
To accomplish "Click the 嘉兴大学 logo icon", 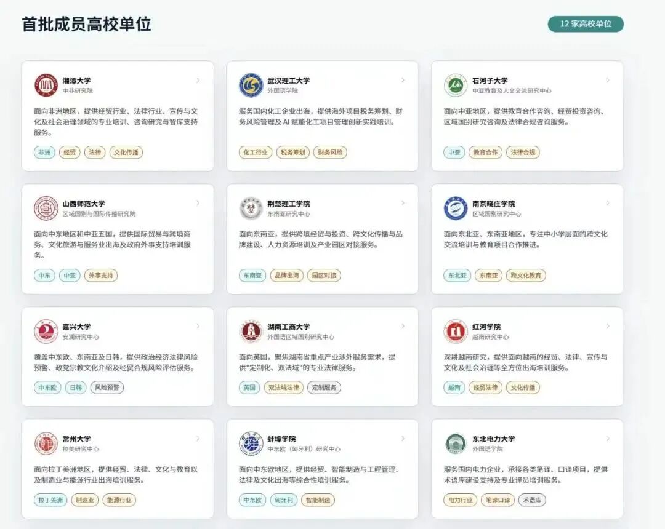I will click(46, 331).
